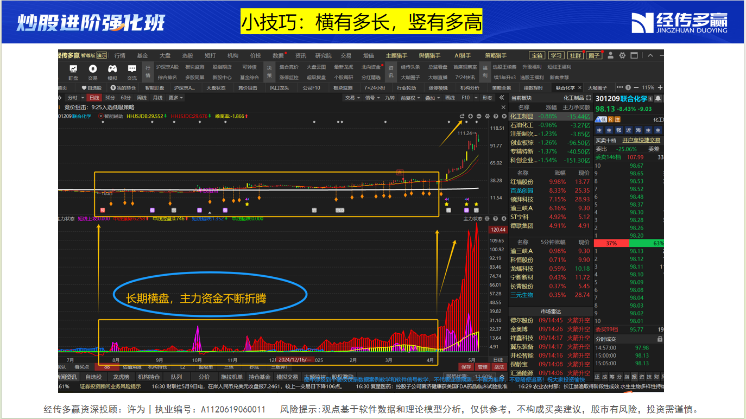Open chart settings gear icon
746x419 pixels.
click(488, 116)
